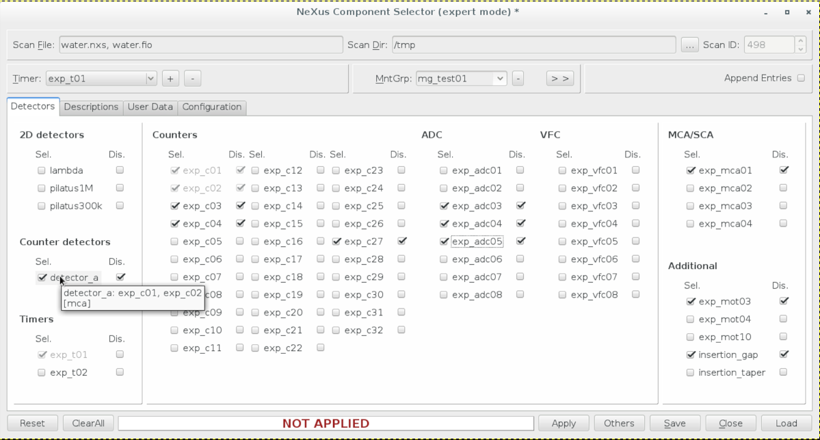The width and height of the screenshot is (820, 440).
Task: Click the Reset button
Action: click(x=32, y=424)
